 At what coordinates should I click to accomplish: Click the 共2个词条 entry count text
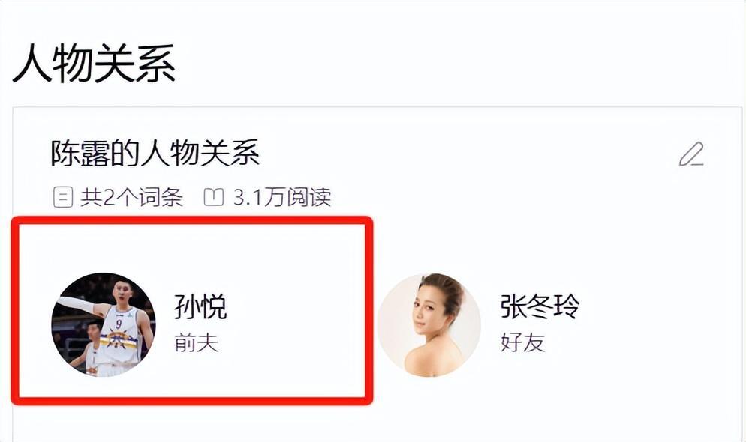tap(131, 197)
